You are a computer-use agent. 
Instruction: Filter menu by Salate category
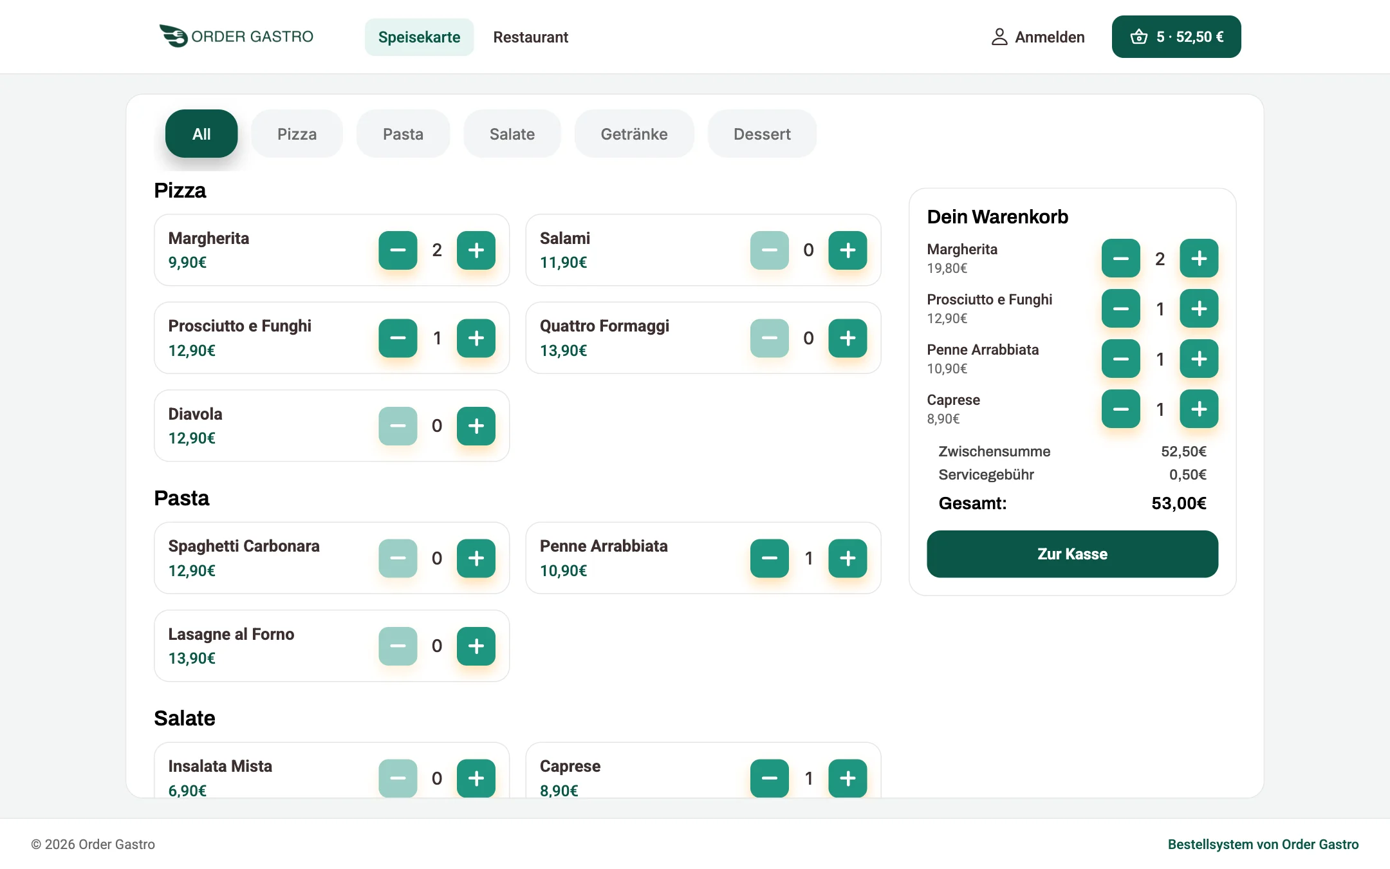(x=512, y=134)
